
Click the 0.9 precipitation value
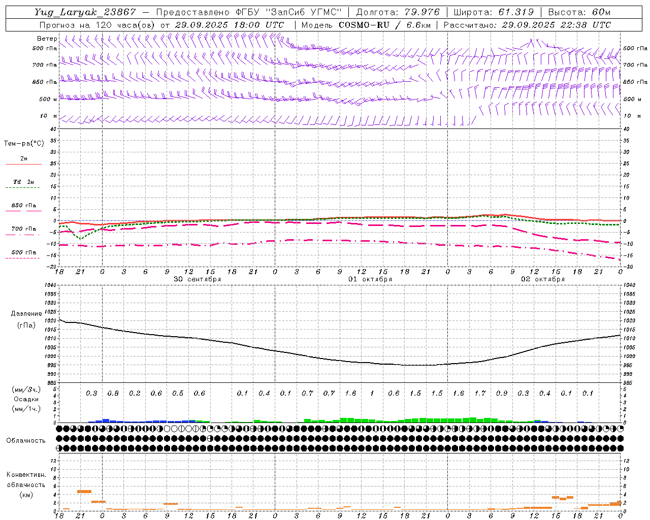[x=502, y=393]
